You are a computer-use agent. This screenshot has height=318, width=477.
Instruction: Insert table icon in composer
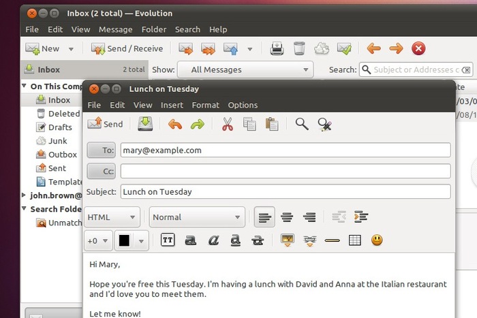pyautogui.click(x=355, y=240)
